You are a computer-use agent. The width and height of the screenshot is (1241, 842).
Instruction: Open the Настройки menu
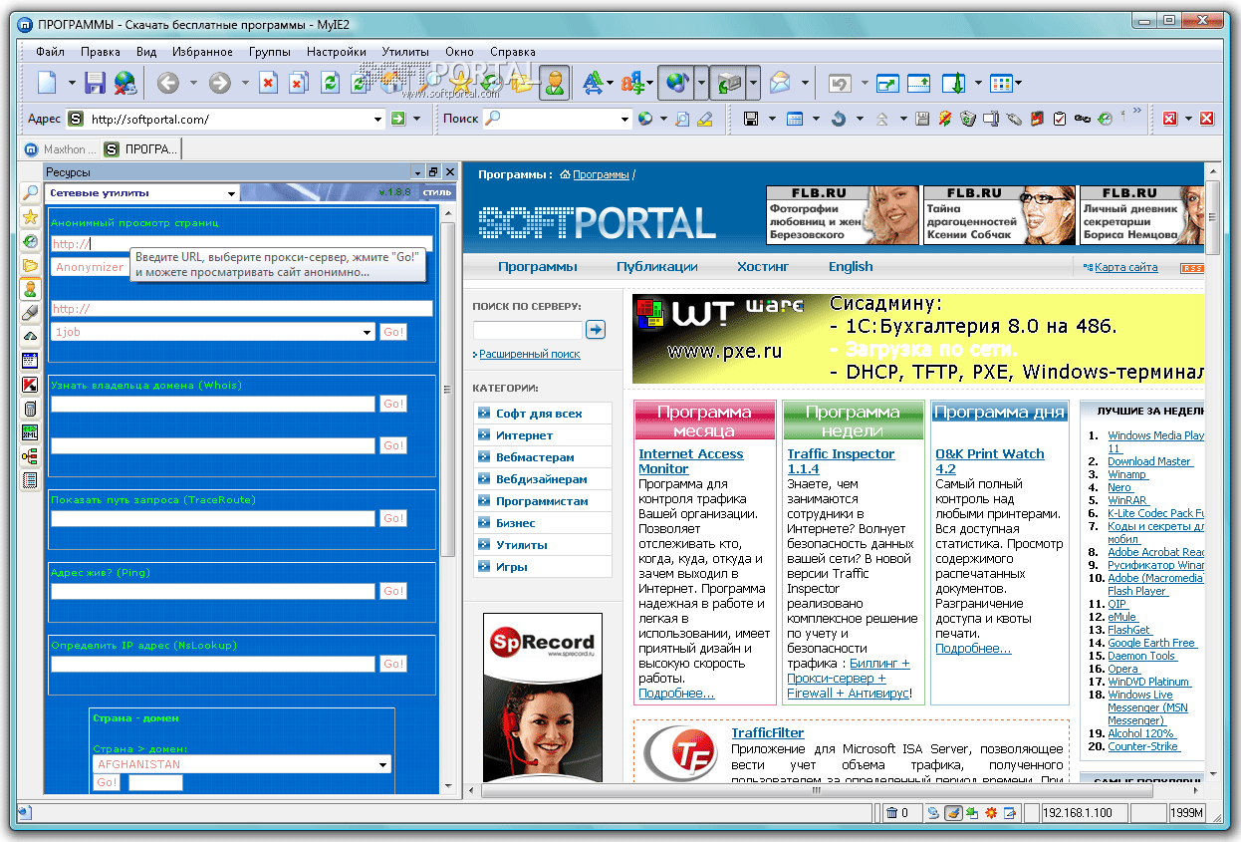[337, 52]
